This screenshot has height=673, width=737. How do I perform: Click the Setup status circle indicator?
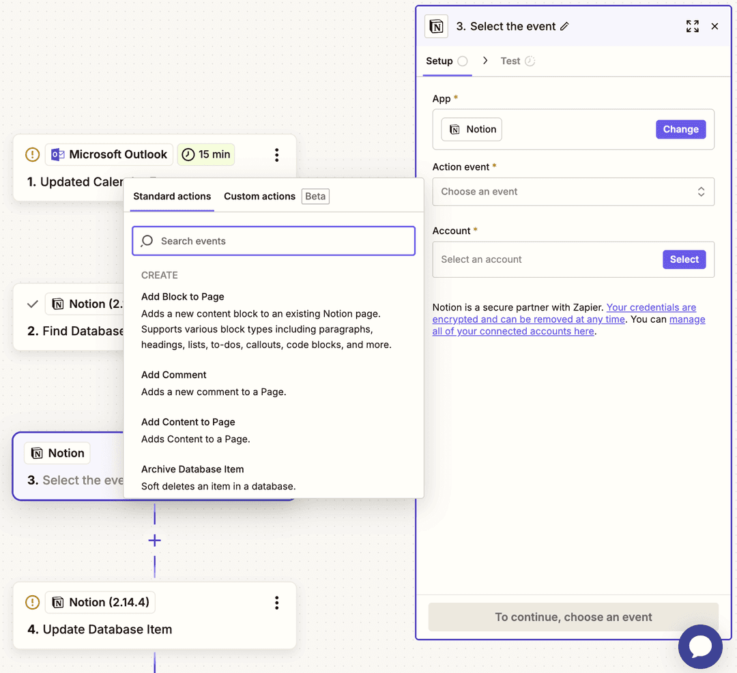click(463, 61)
